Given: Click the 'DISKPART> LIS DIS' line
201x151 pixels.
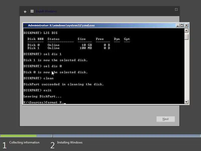Looking at the screenshot, I should click(40, 33).
